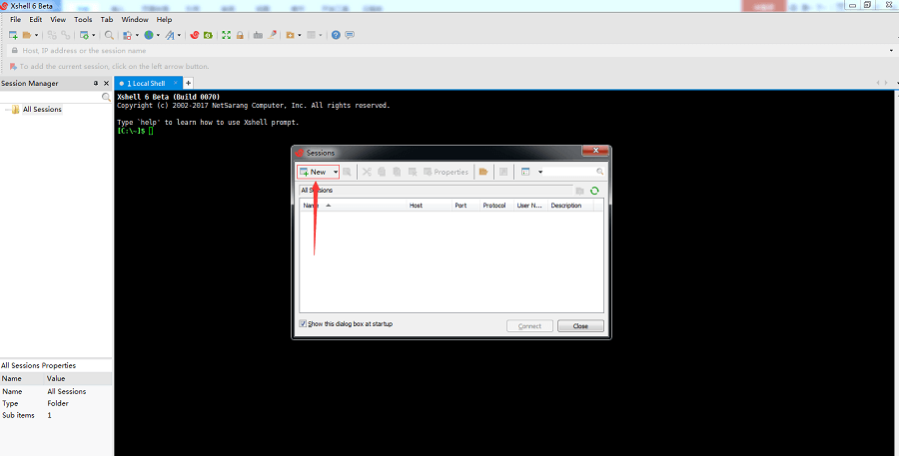Open the Help menu
Screen dimensions: 899x456
(164, 20)
